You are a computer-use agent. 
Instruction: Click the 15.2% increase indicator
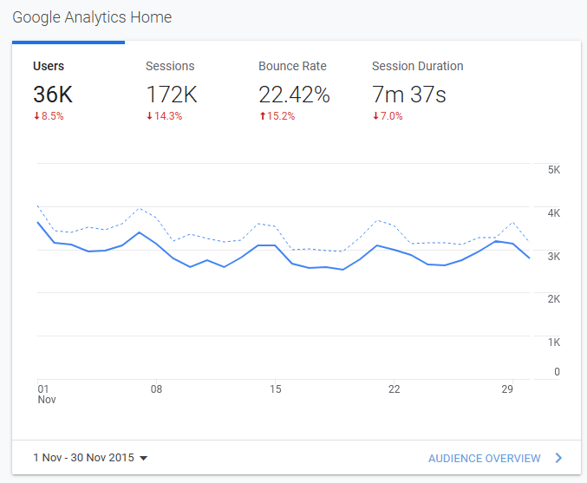pos(277,116)
